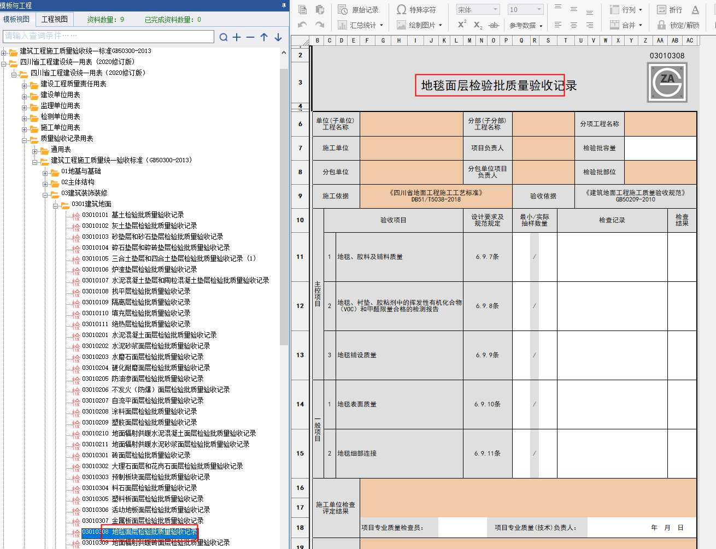Select 监理单位用表 folder
The width and height of the screenshot is (716, 549).
coord(60,105)
